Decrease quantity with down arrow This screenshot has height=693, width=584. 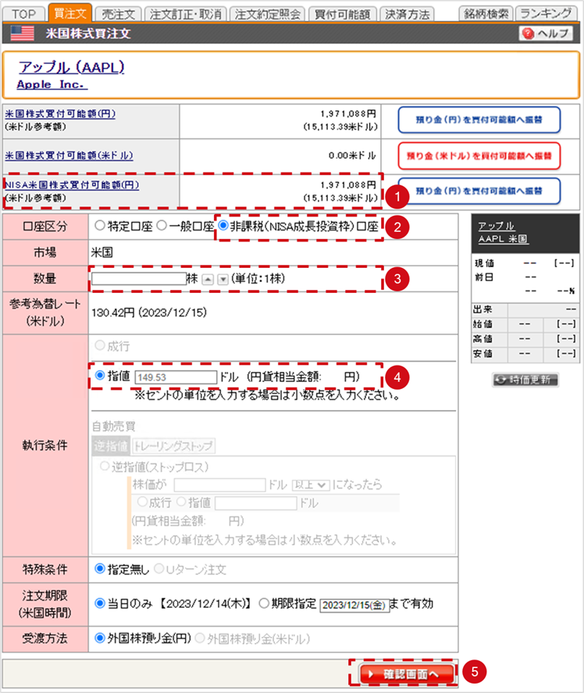point(223,280)
